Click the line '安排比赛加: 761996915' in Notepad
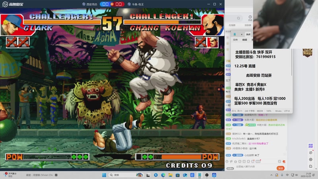The width and height of the screenshot is (318, 179). click(x=255, y=57)
